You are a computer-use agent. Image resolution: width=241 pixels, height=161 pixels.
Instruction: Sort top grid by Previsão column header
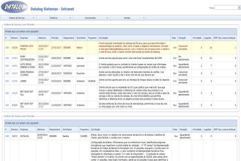click(x=57, y=38)
